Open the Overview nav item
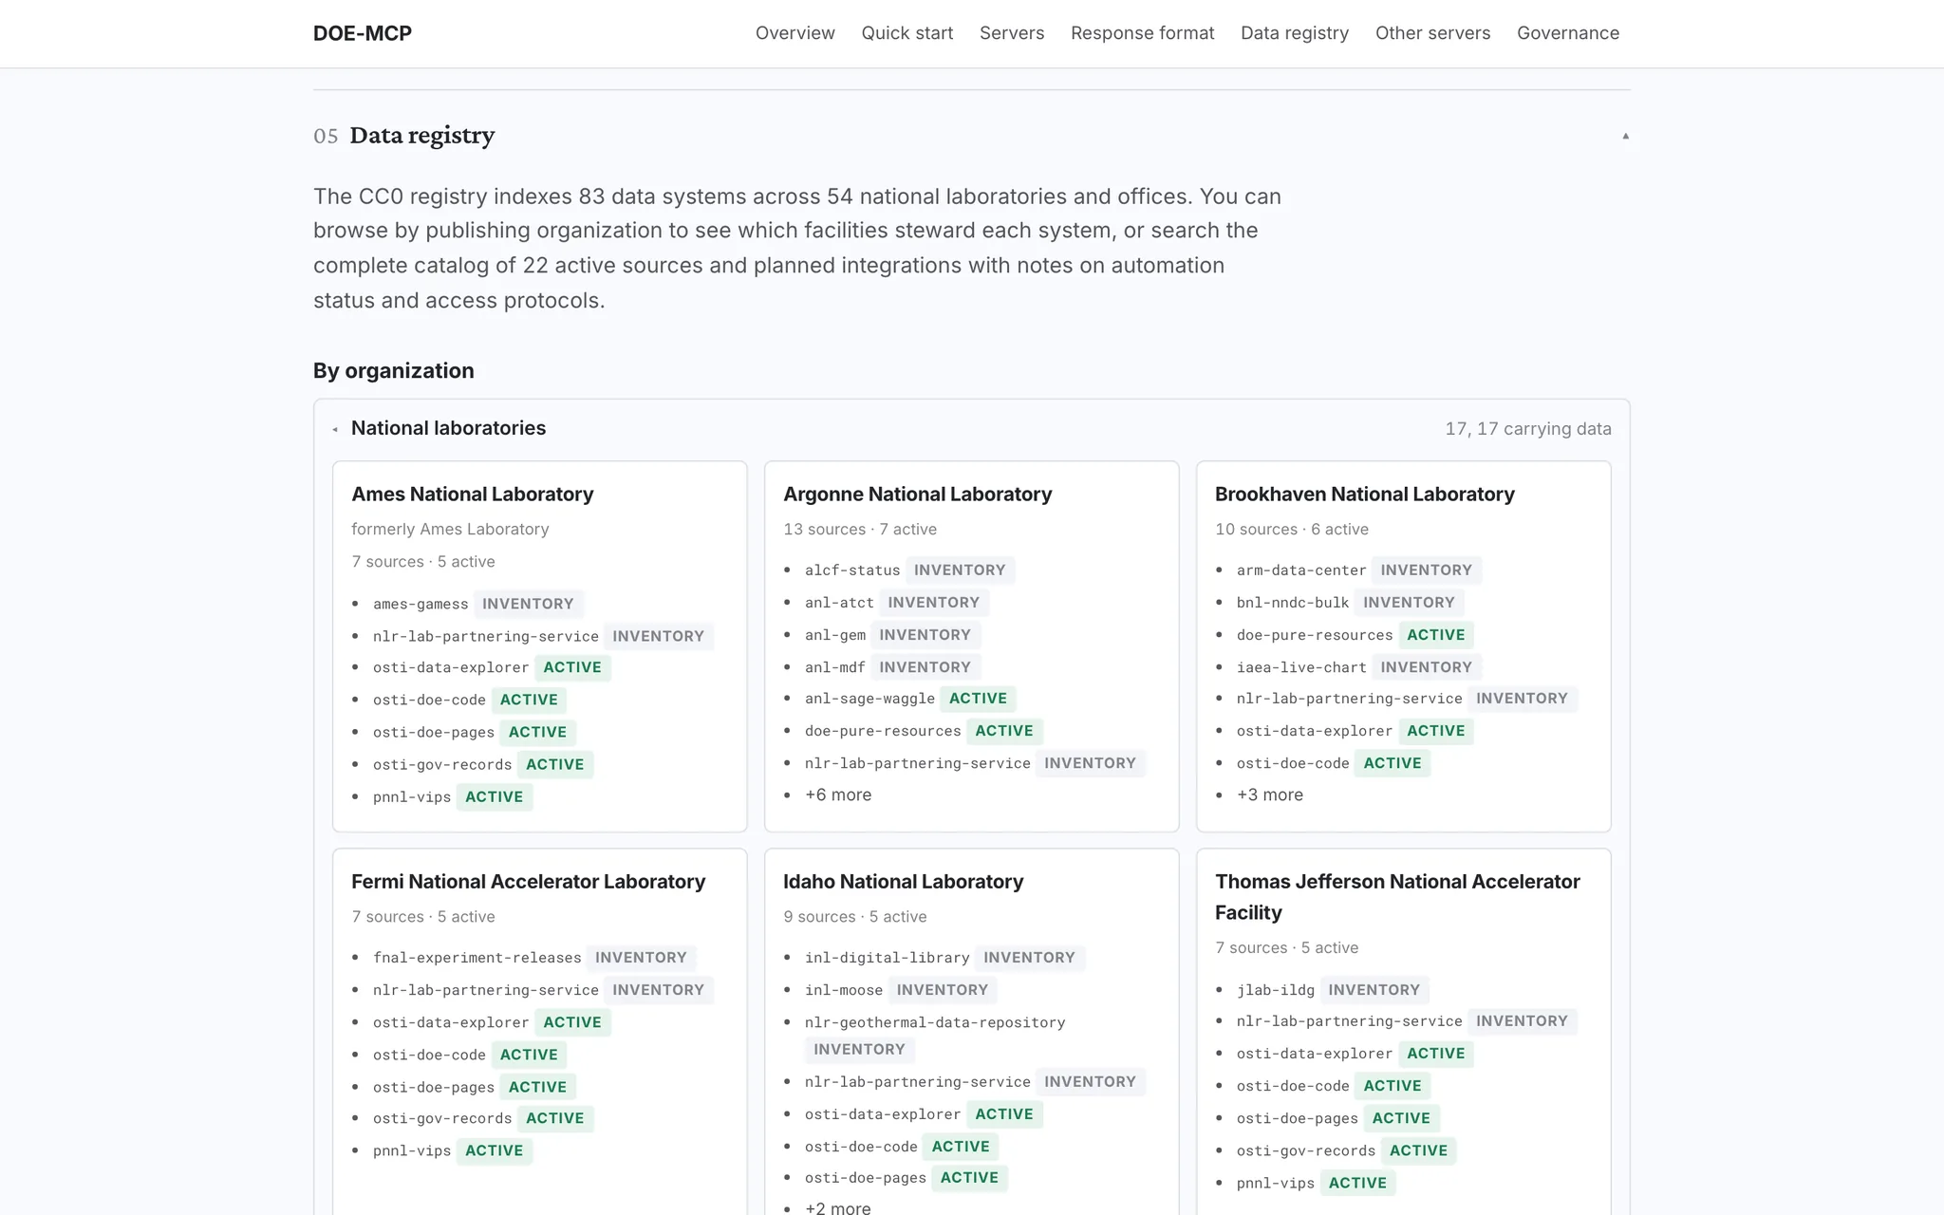Image resolution: width=1944 pixels, height=1215 pixels. pos(794,33)
